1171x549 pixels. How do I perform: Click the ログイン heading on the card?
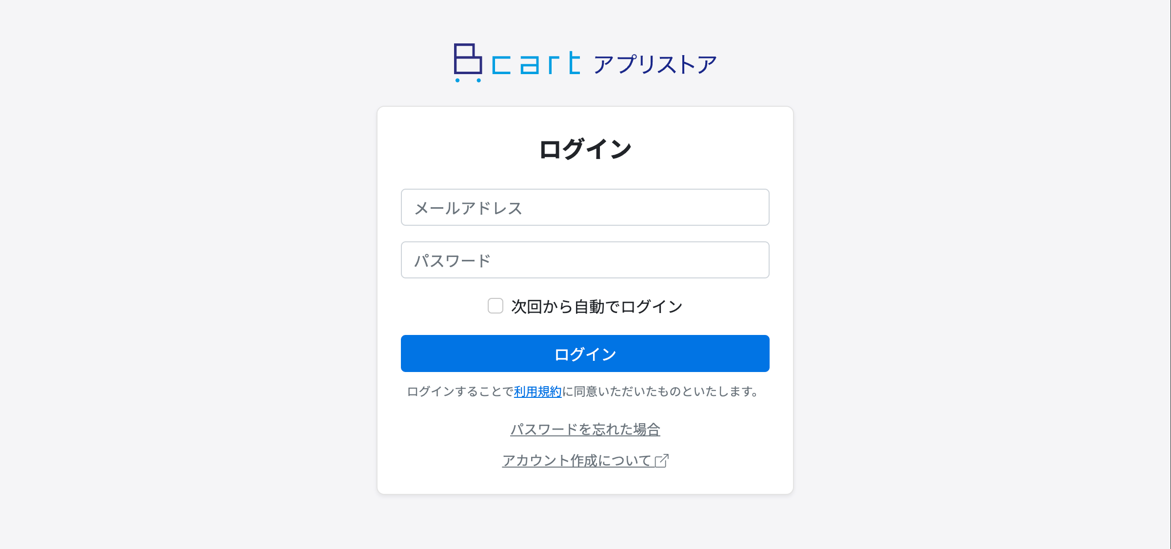585,149
